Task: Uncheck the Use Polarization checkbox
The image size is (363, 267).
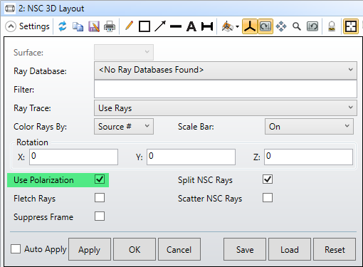Action: 100,179
